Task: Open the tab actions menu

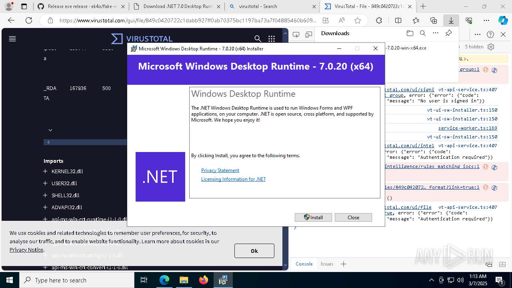Action: point(24,6)
